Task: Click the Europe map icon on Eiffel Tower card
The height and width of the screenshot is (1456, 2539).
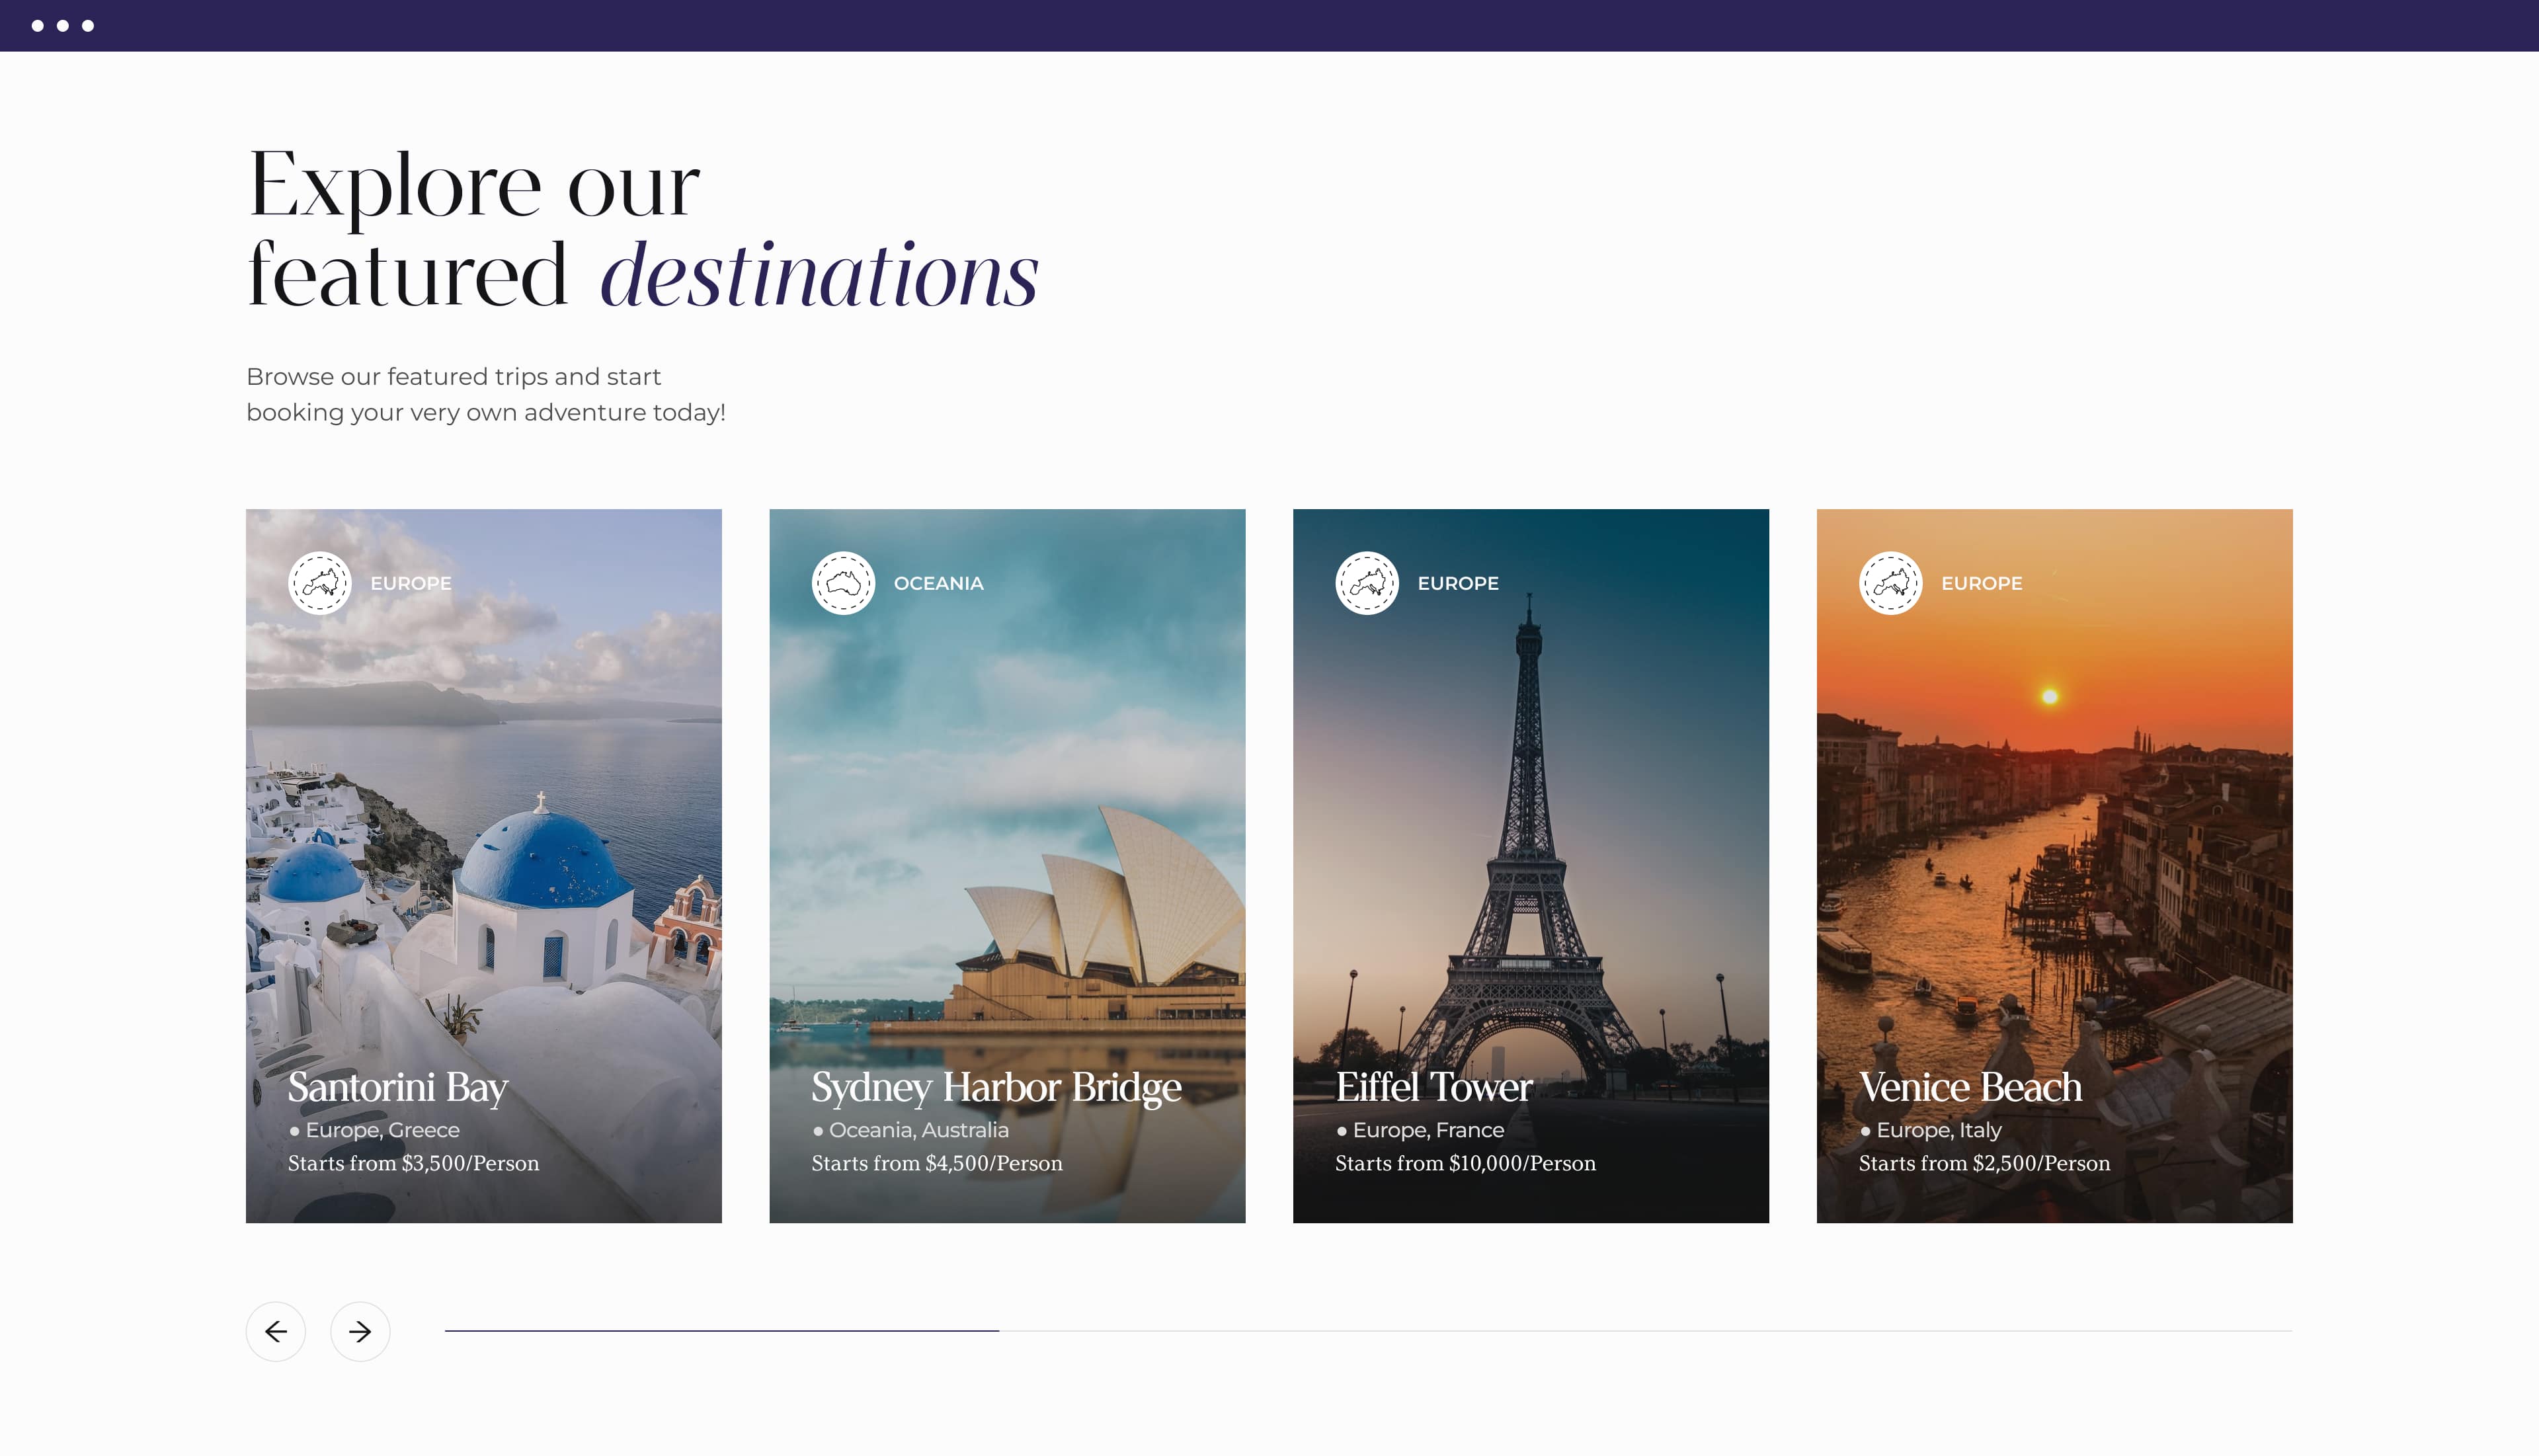Action: (1367, 583)
